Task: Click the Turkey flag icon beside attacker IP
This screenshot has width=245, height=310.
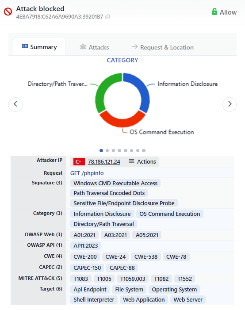Action: (x=79, y=161)
